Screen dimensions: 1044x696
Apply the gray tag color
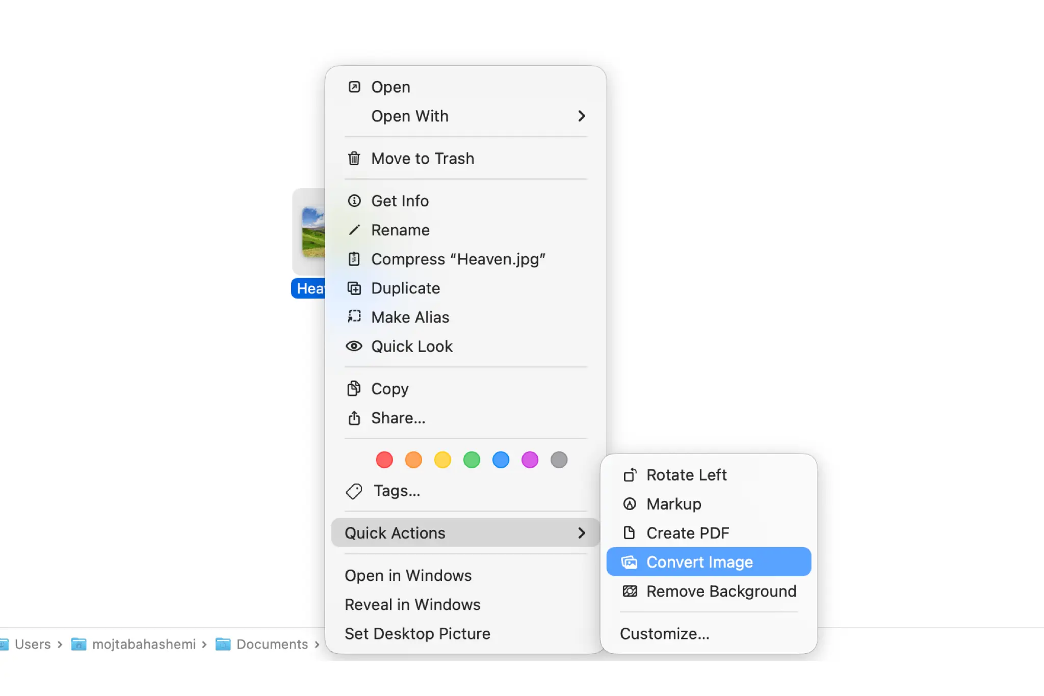pos(559,460)
